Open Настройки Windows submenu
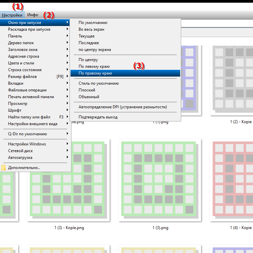253x253 pixels. (x=35, y=144)
